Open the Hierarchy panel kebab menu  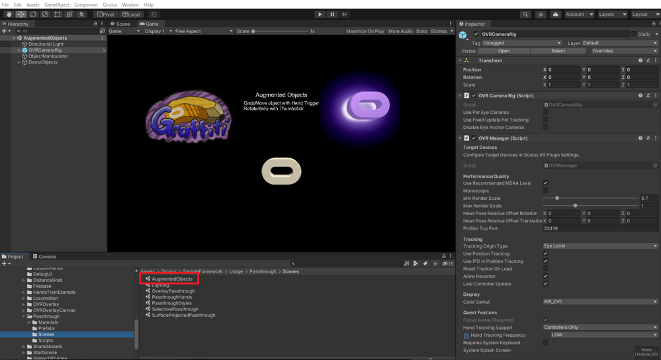[102, 24]
